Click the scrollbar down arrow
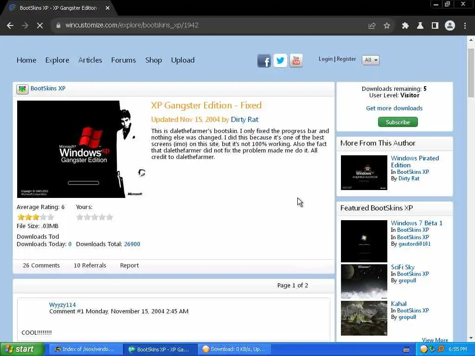 pos(471,338)
